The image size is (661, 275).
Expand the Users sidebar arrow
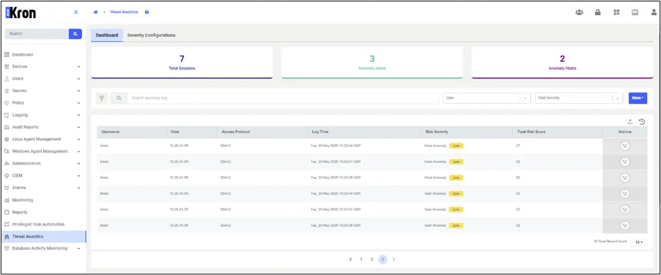[x=79, y=79]
